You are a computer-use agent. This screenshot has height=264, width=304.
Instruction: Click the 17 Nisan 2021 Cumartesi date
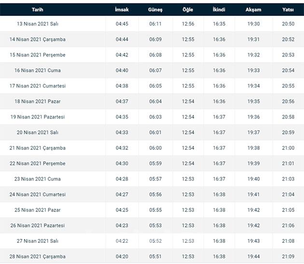37,86
